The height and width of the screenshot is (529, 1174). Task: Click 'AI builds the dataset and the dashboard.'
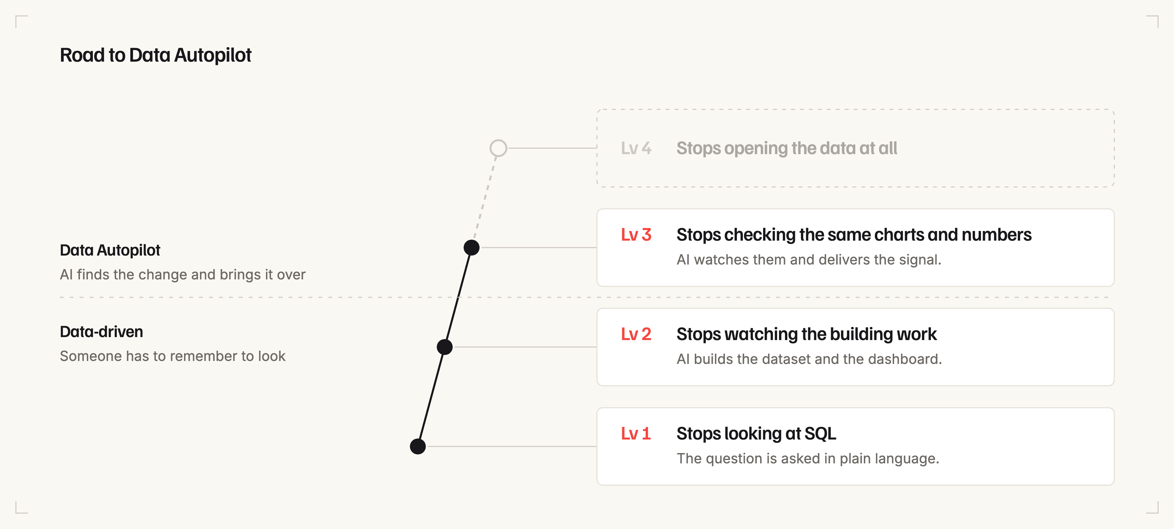pos(809,359)
